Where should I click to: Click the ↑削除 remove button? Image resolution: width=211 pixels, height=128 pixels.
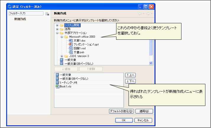pos(91,69)
